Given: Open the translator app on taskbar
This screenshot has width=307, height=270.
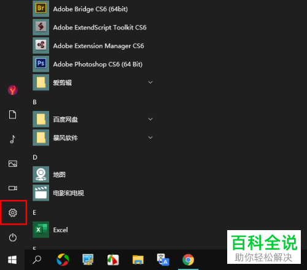Looking at the screenshot, I should click(x=163, y=260).
